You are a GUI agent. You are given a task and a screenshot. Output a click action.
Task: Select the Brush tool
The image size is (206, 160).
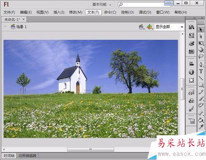[x=201, y=99]
